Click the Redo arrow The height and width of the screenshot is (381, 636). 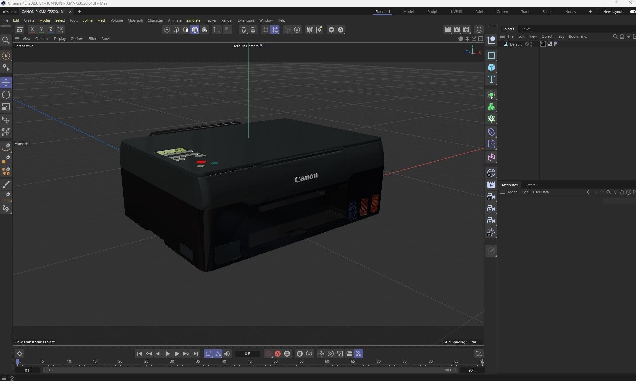(x=14, y=12)
